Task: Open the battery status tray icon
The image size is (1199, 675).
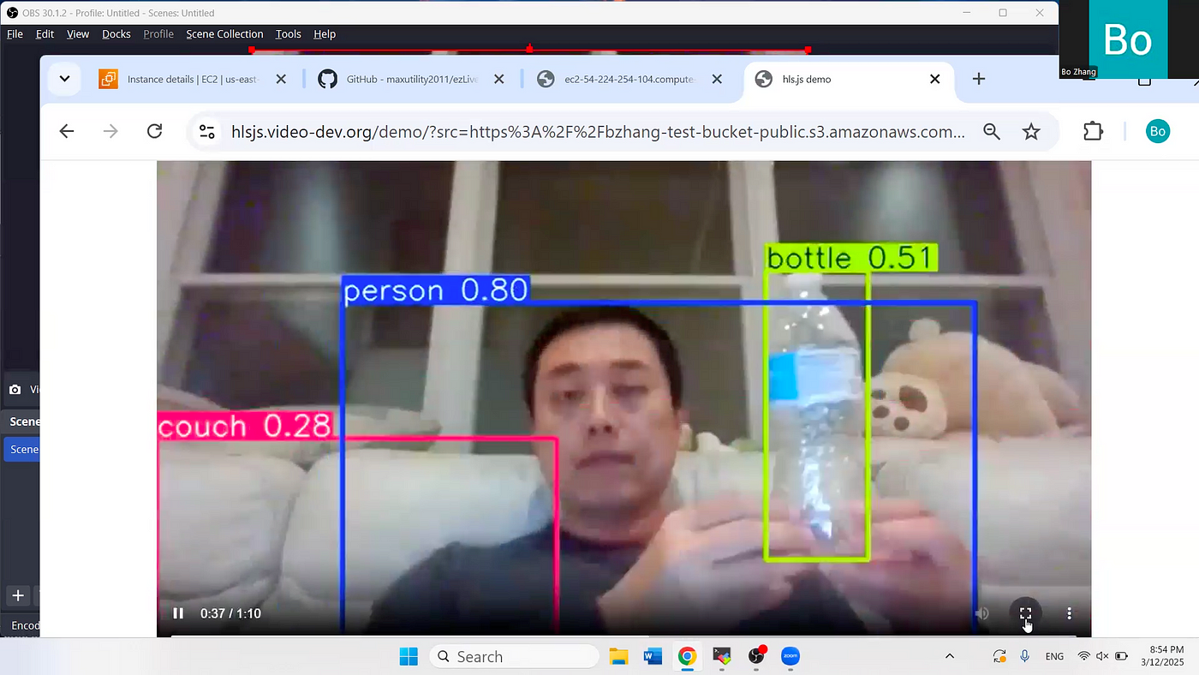Action: coord(1121,657)
